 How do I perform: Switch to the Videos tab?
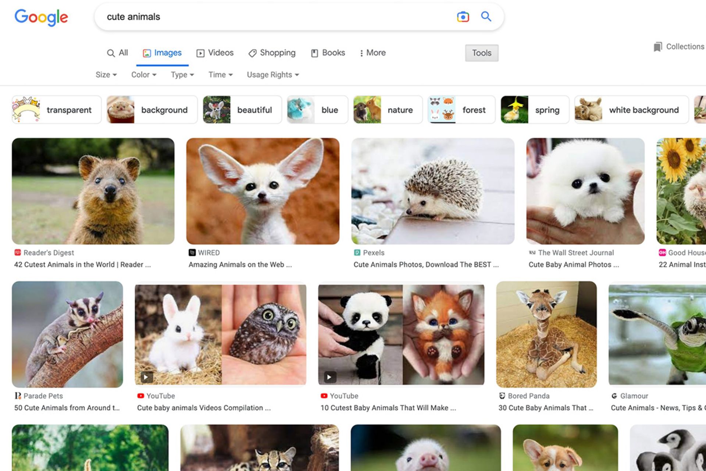pyautogui.click(x=215, y=53)
